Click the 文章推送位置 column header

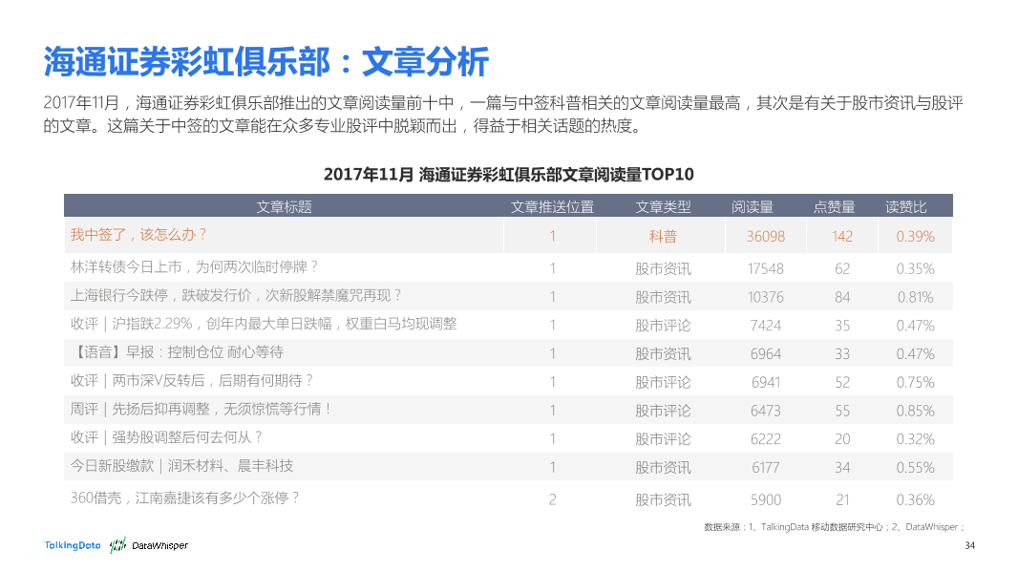[x=552, y=206]
